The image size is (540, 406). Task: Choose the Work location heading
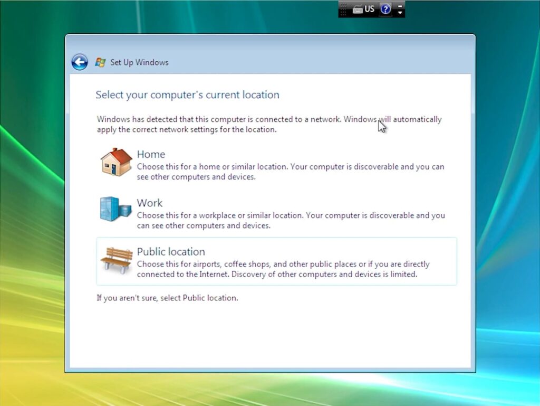[x=150, y=203]
